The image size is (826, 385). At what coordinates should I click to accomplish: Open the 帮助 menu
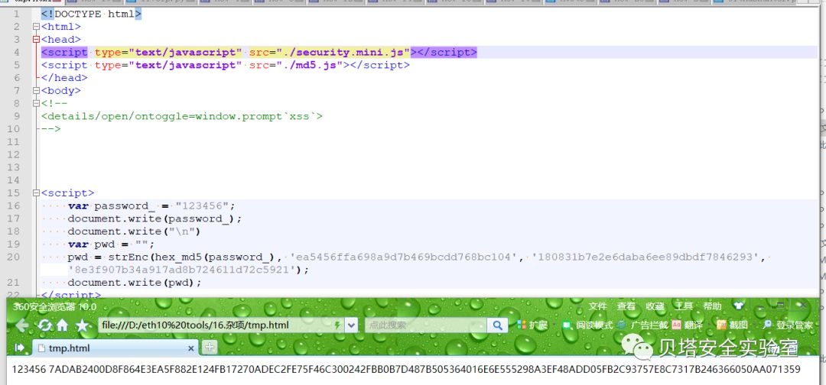click(712, 306)
